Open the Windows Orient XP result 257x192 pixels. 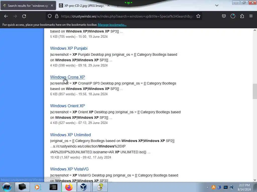[x=68, y=106]
